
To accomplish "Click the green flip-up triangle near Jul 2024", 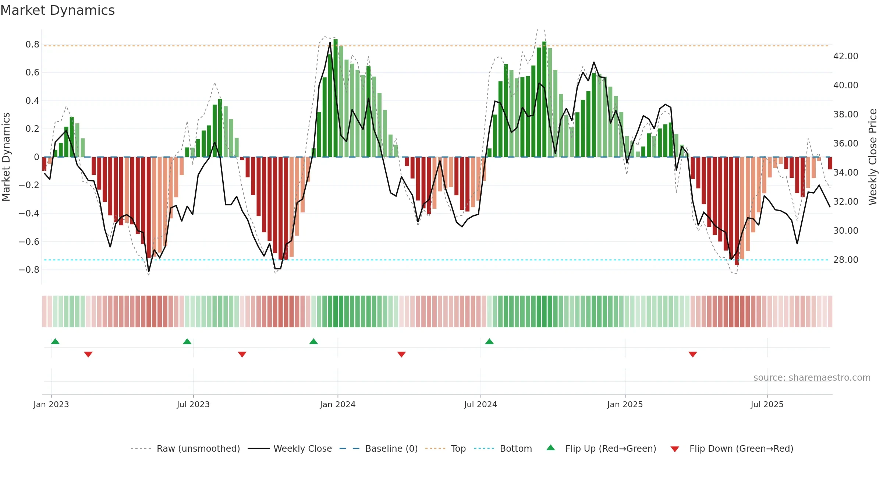I will (489, 341).
